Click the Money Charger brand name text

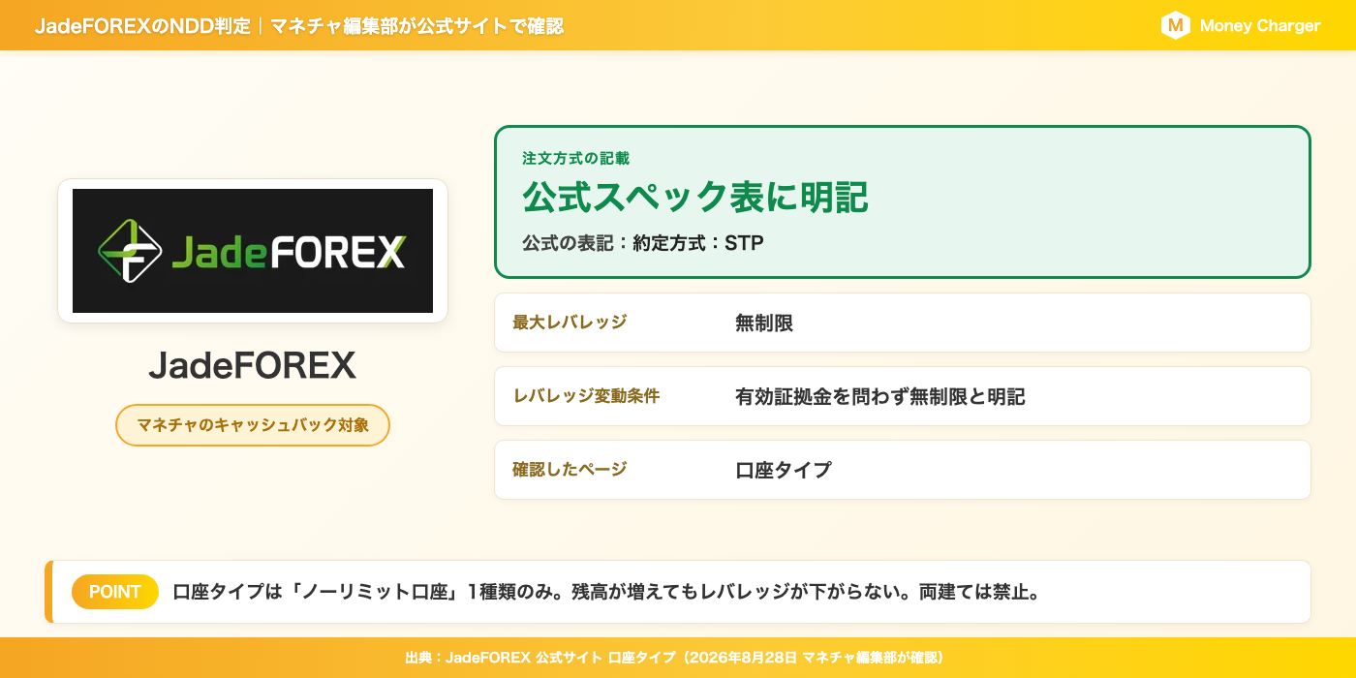pyautogui.click(x=1260, y=26)
